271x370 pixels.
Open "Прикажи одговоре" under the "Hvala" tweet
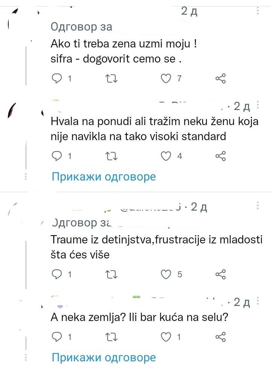tap(103, 176)
